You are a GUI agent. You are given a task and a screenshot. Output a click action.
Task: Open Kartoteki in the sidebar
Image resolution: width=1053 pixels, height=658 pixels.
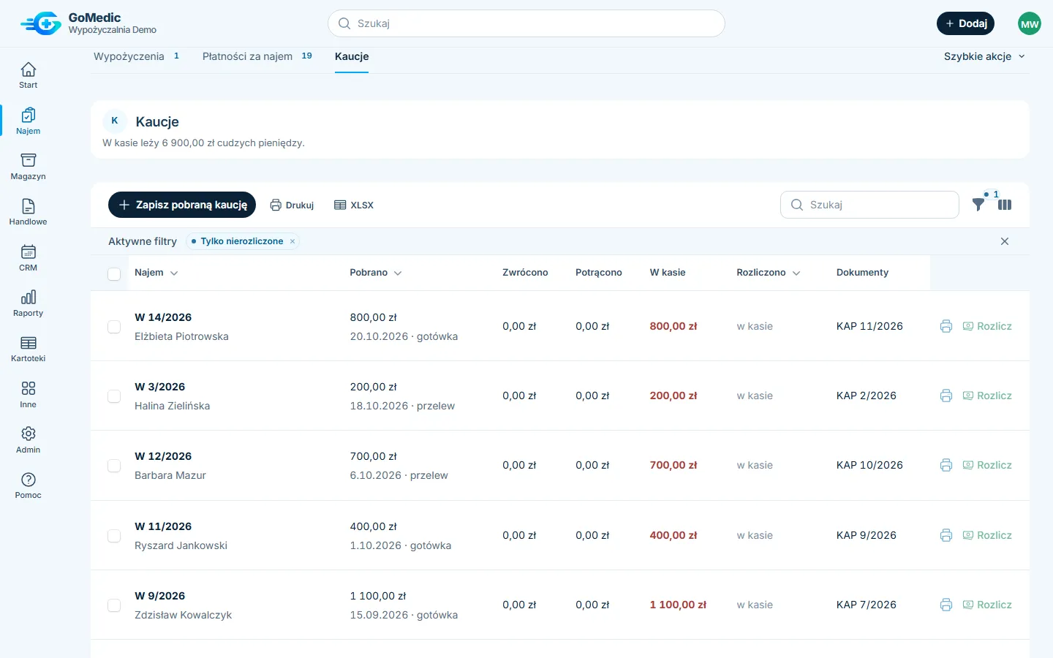tap(28, 349)
